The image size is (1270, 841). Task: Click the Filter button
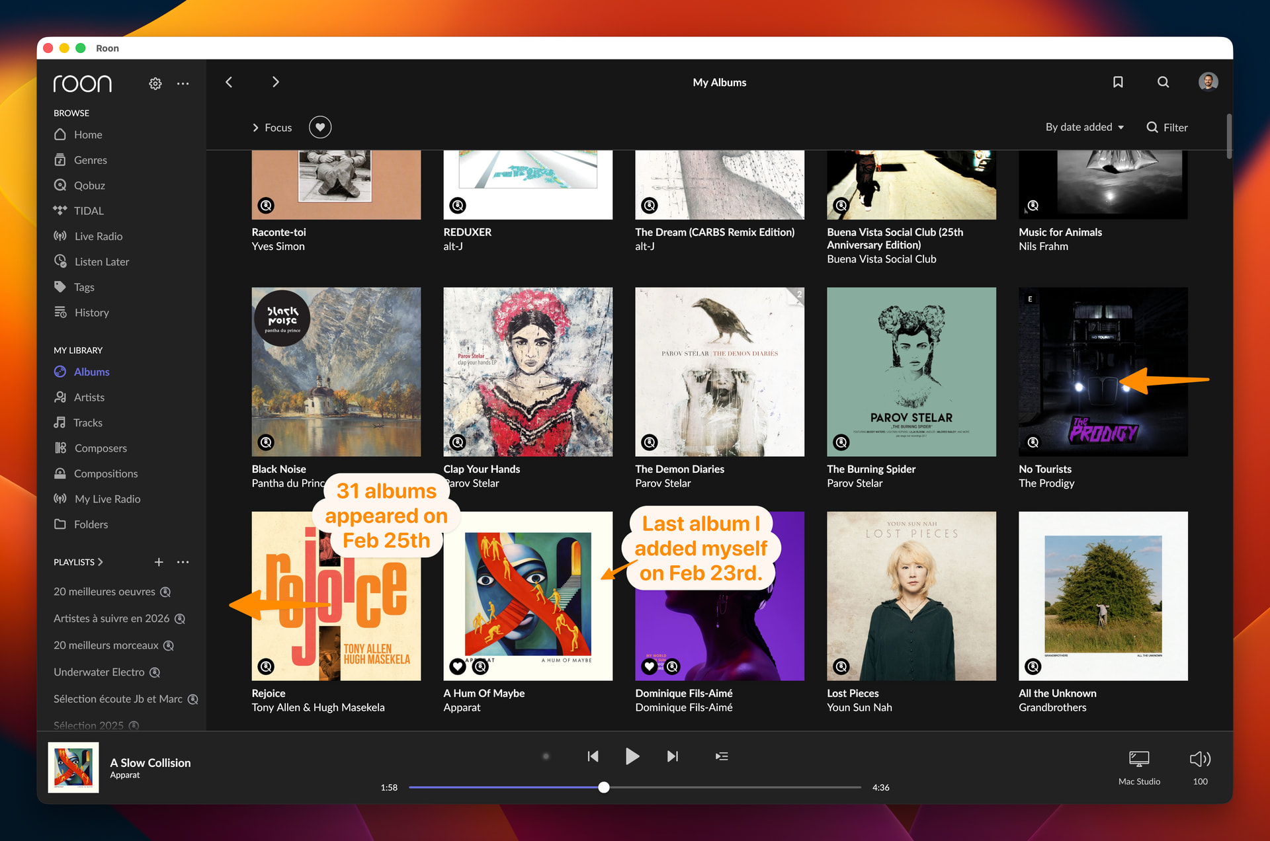pyautogui.click(x=1167, y=128)
